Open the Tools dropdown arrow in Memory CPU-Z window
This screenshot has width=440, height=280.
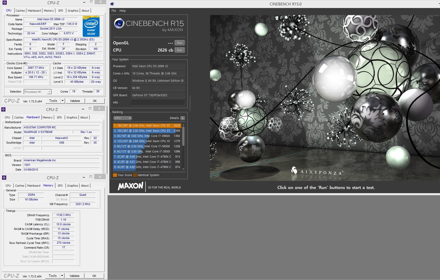coord(62,276)
